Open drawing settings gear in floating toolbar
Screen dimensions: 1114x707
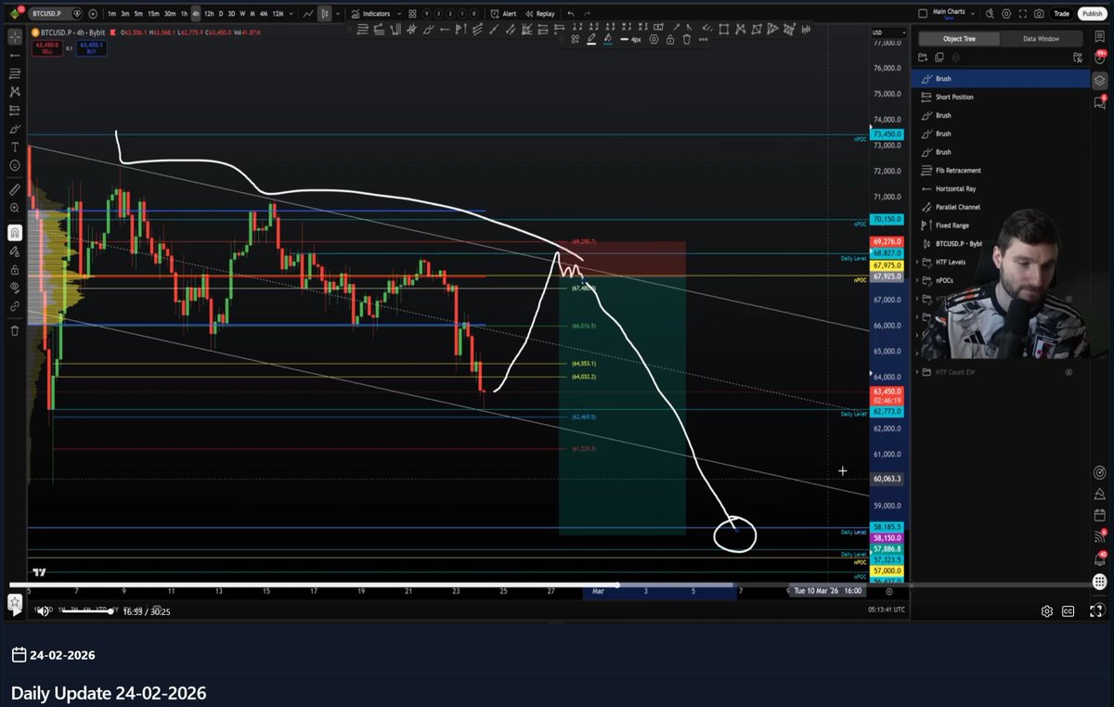pos(654,40)
